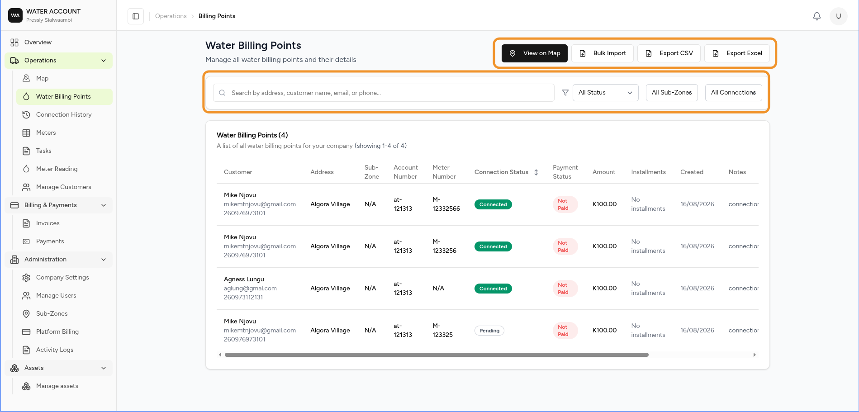The width and height of the screenshot is (859, 412).
Task: Click the Meter Reading droplet icon
Action: coord(26,169)
